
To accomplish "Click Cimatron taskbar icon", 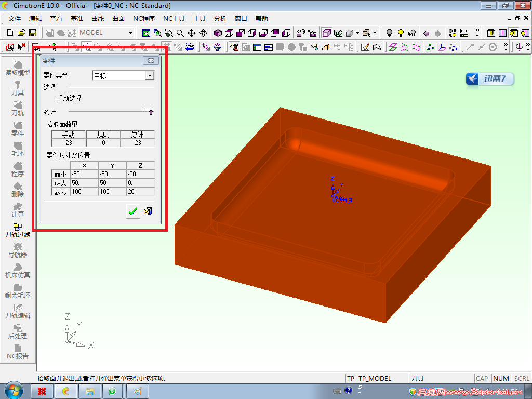I will [66, 392].
